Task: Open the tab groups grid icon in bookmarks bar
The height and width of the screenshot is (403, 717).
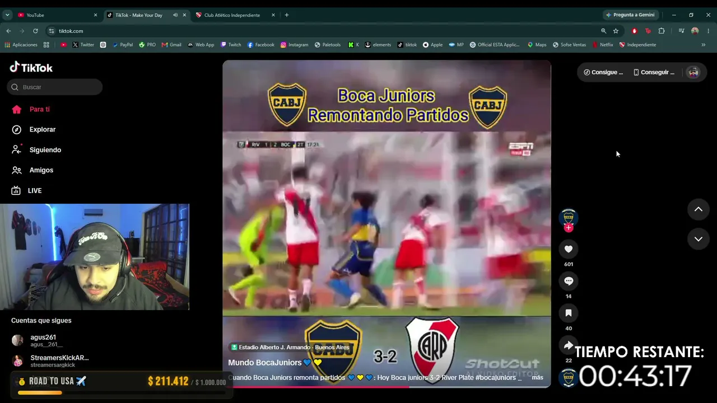Action: [46, 45]
